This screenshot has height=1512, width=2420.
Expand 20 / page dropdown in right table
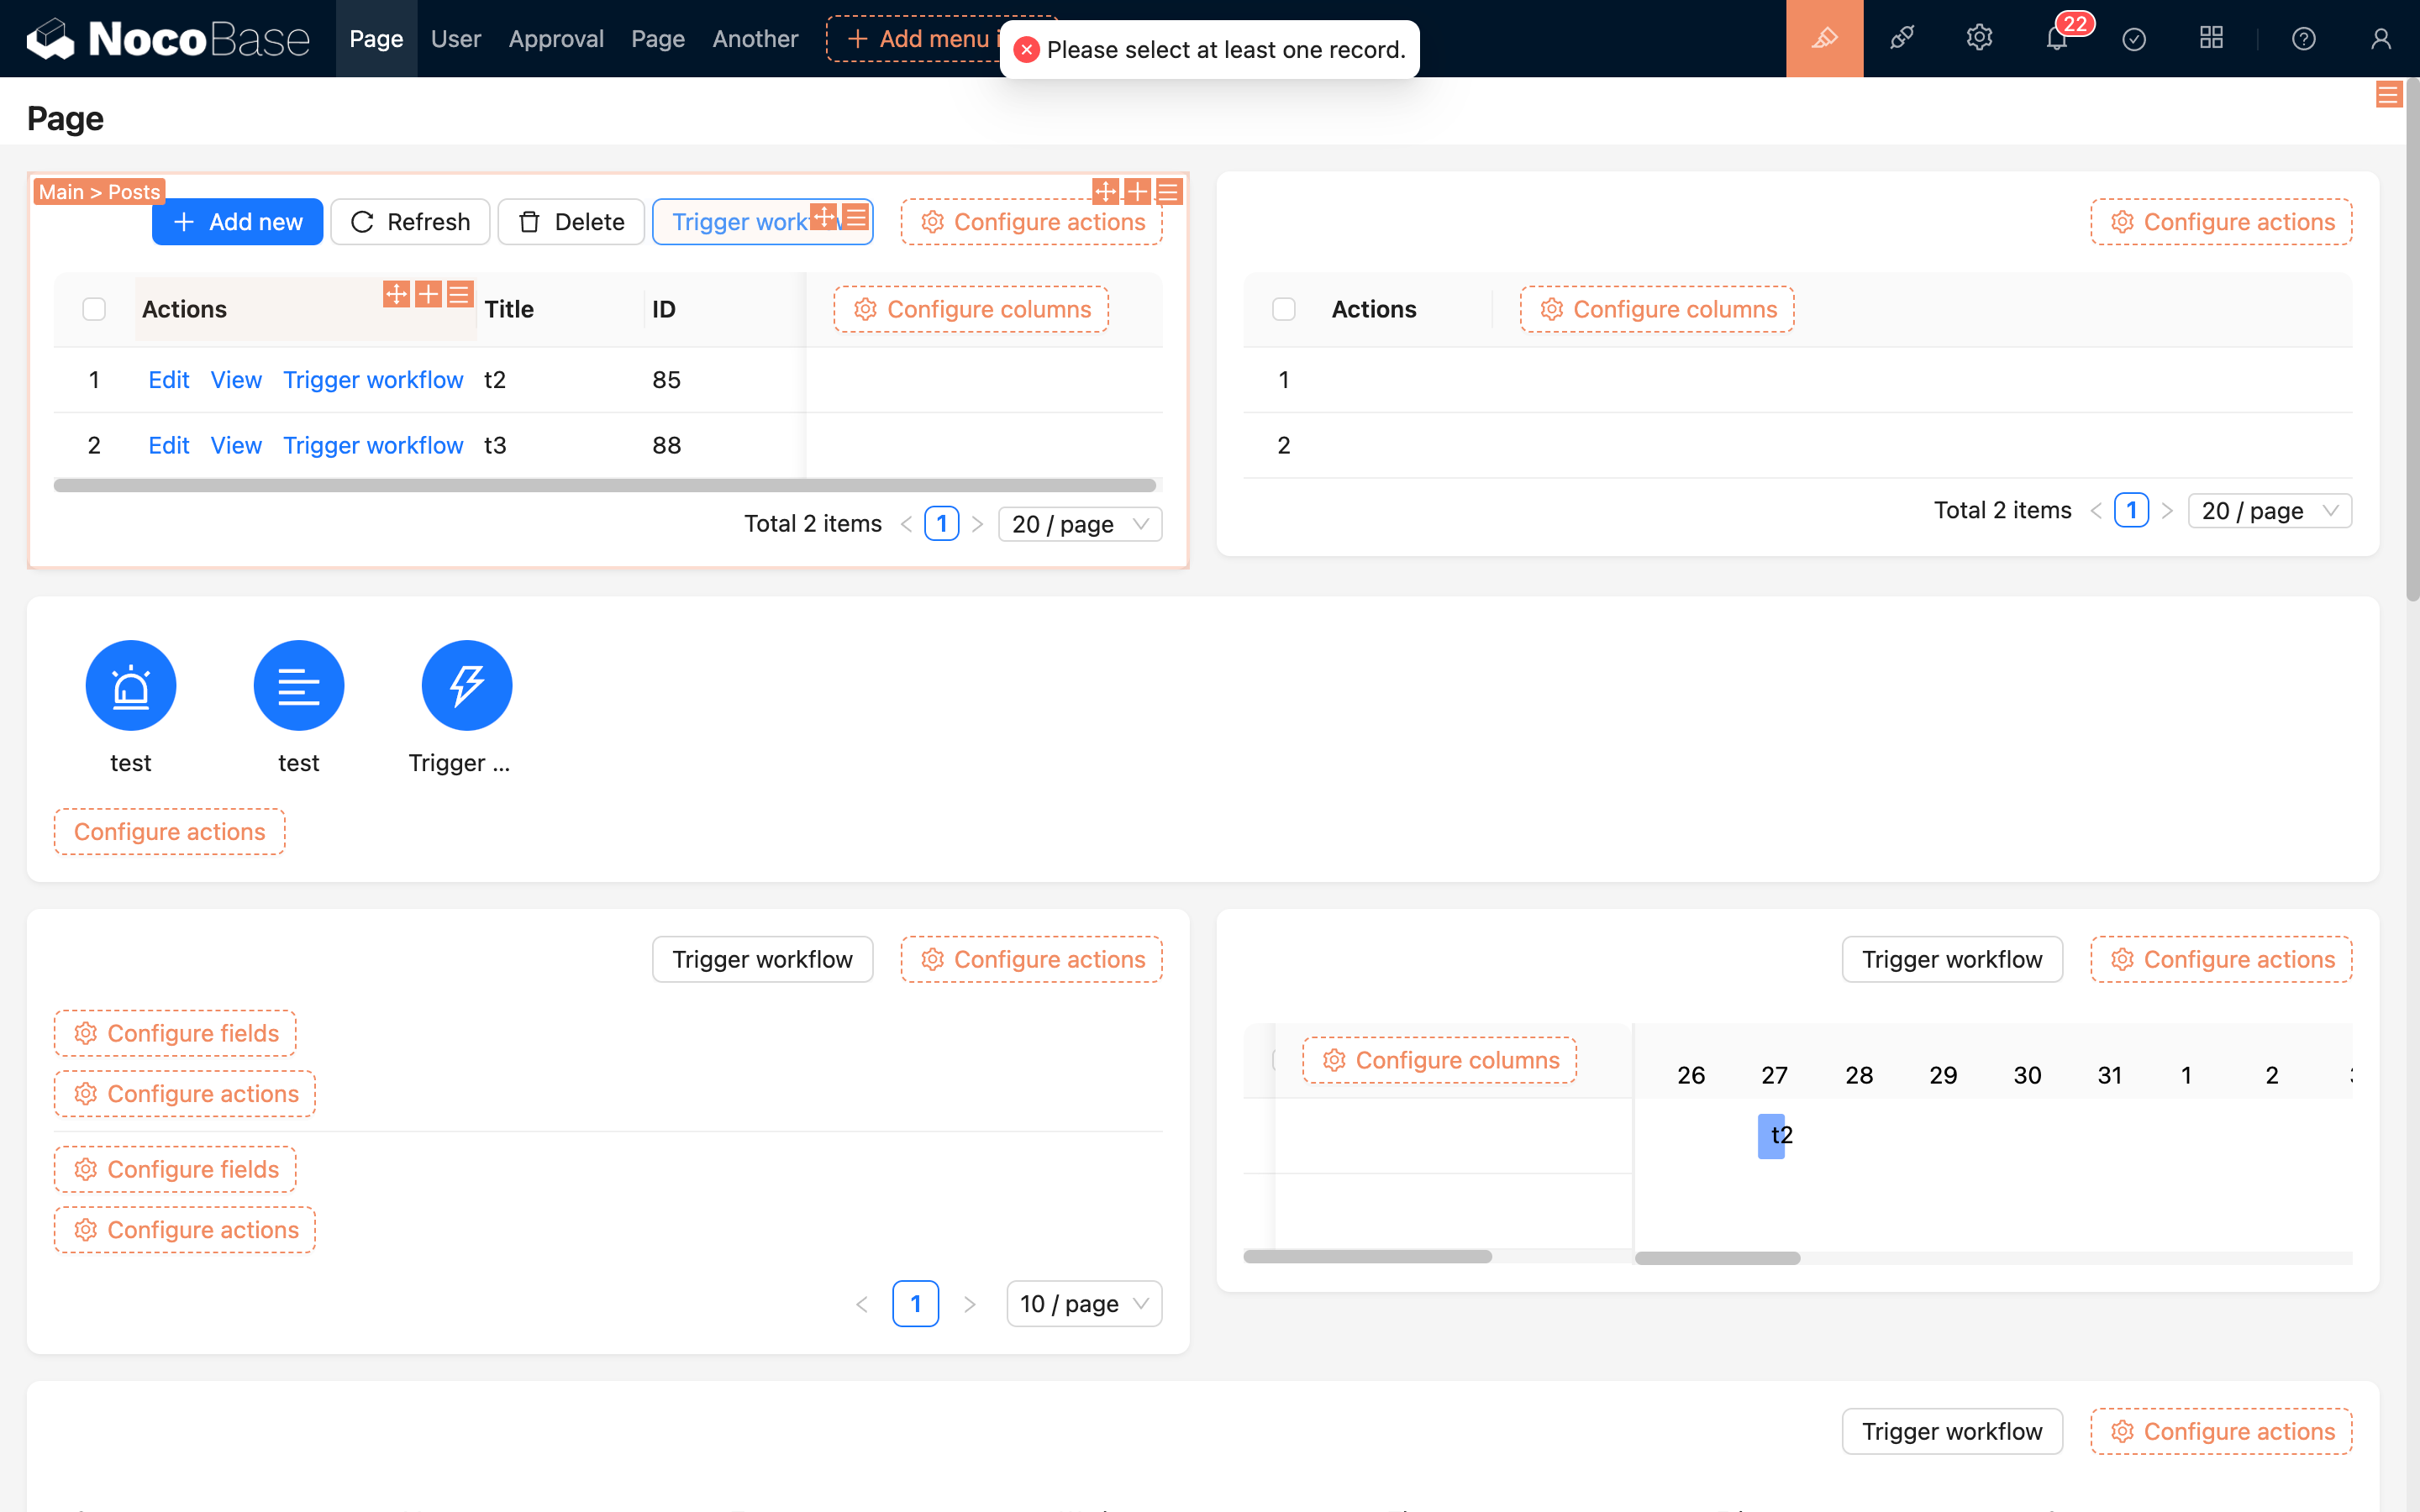(x=2269, y=510)
